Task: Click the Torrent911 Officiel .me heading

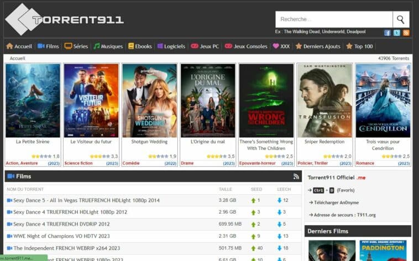Action: 337,178
